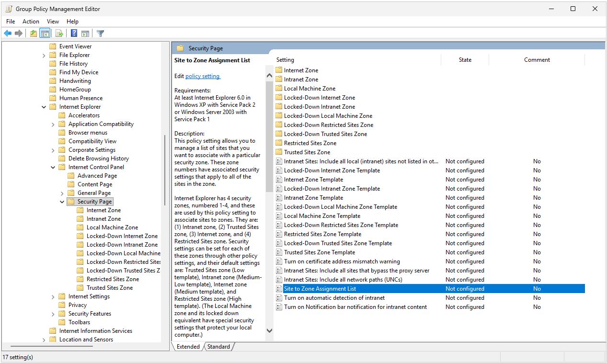Open the File menu
The width and height of the screenshot is (607, 363).
(11, 22)
